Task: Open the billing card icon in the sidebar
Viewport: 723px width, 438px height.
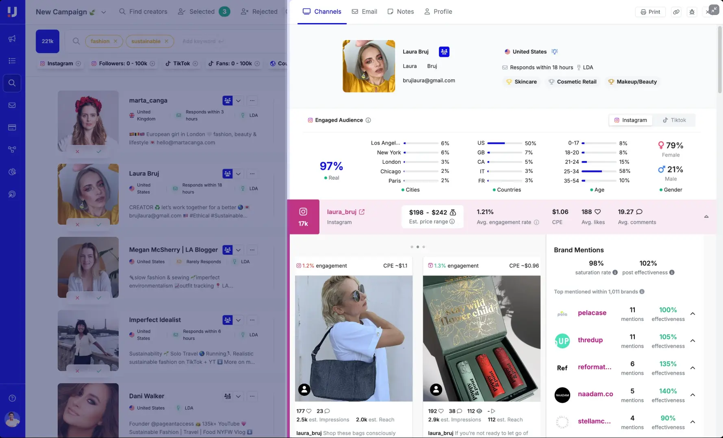Action: tap(12, 127)
